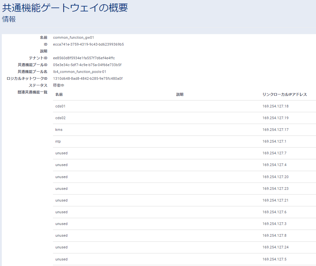Click the kms entry in the list

point(59,130)
